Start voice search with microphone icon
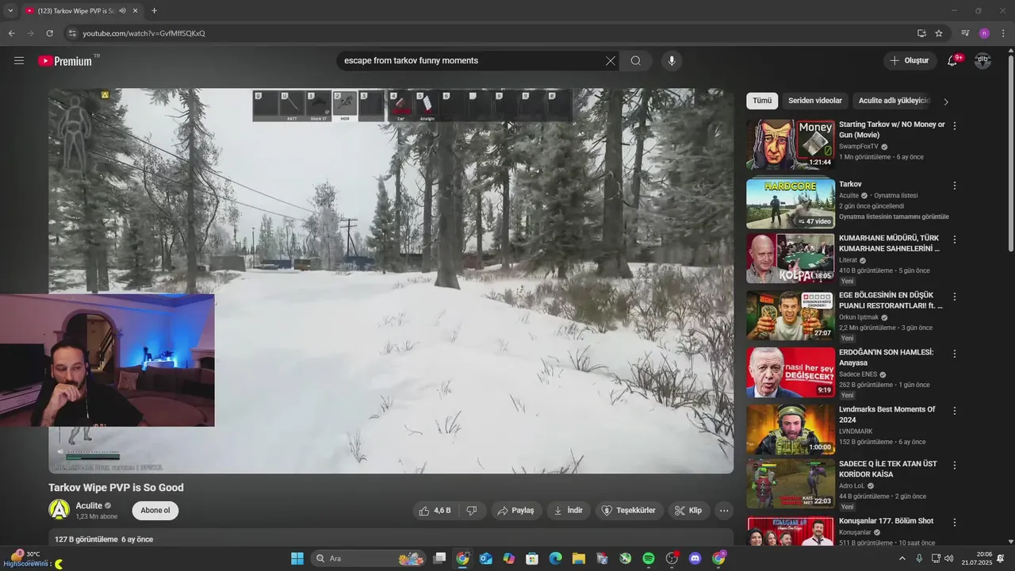This screenshot has width=1015, height=571. (x=672, y=61)
